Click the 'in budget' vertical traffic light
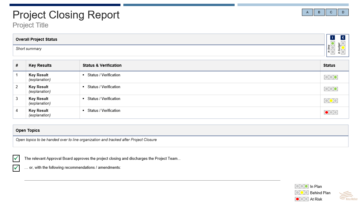 pos(343,48)
